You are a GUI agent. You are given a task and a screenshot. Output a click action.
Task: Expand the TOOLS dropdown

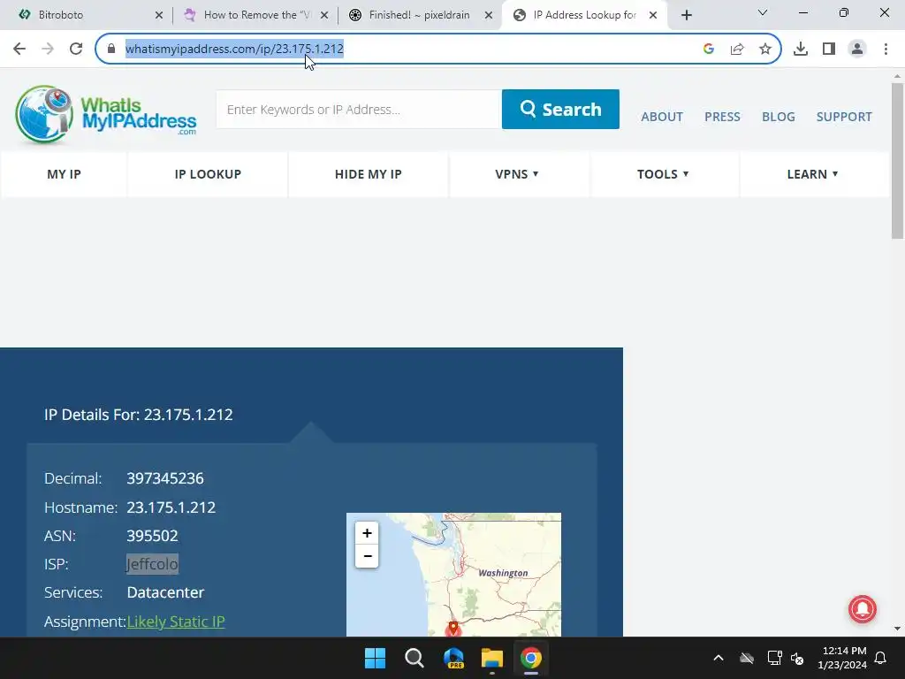pyautogui.click(x=663, y=174)
